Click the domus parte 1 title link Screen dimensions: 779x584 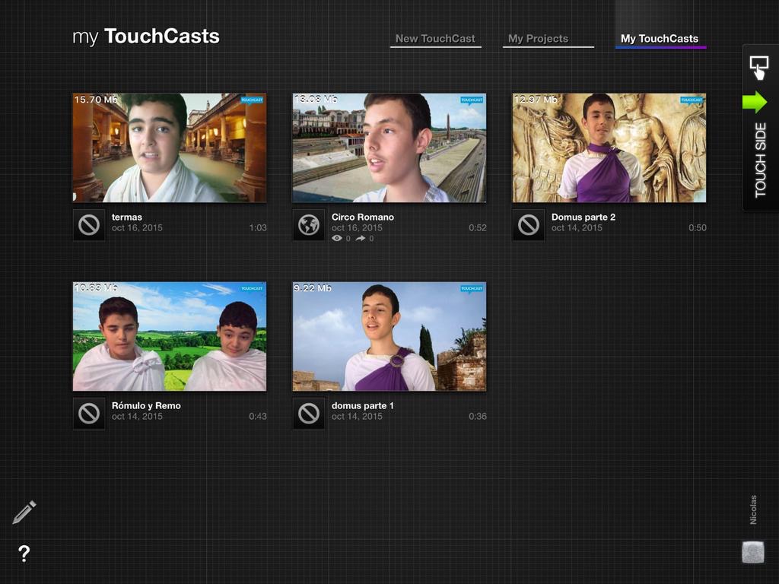coord(363,406)
